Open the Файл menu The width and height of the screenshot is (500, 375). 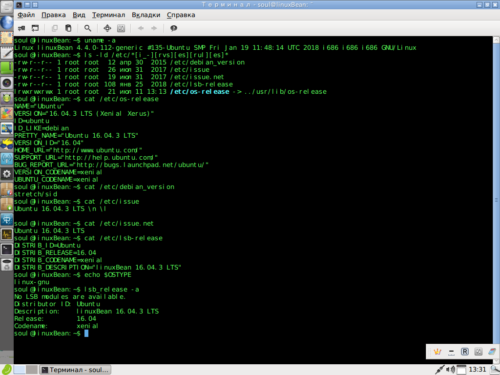coord(26,15)
